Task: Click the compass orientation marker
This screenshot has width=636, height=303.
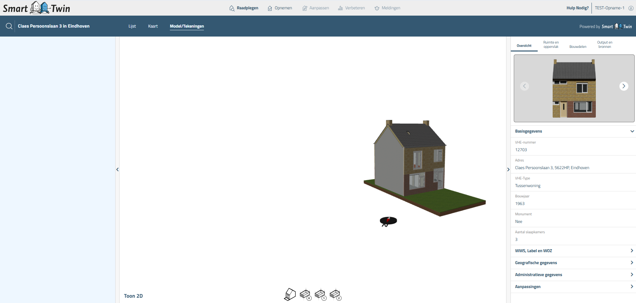Action: [388, 221]
